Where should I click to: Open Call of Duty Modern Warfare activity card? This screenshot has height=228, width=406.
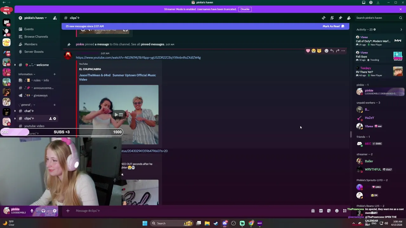click(379, 41)
